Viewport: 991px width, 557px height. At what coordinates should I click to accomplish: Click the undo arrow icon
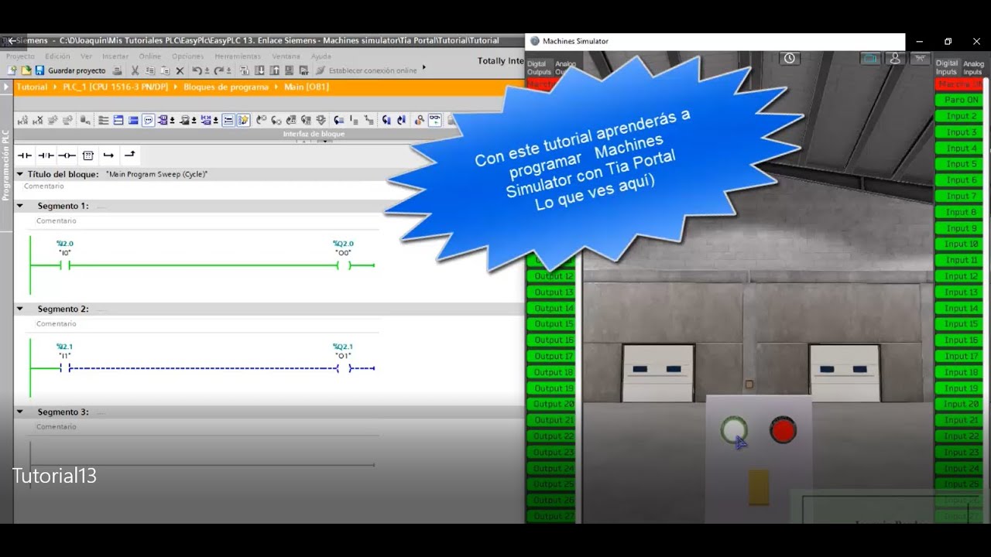point(197,70)
